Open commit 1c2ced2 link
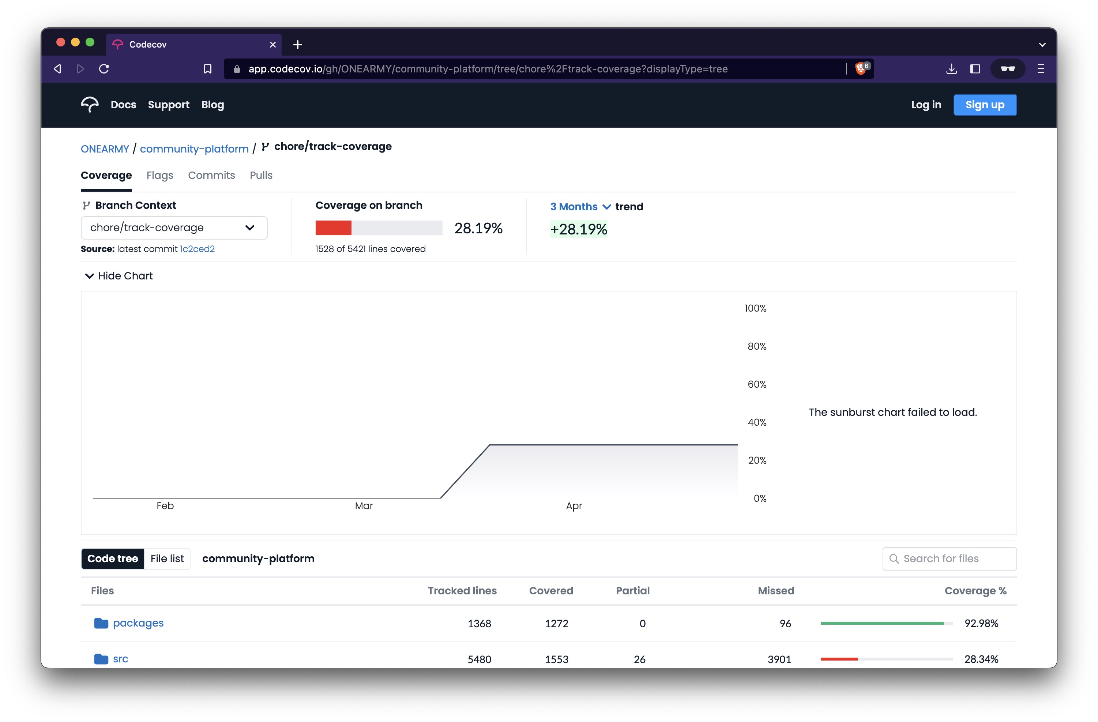 click(197, 249)
